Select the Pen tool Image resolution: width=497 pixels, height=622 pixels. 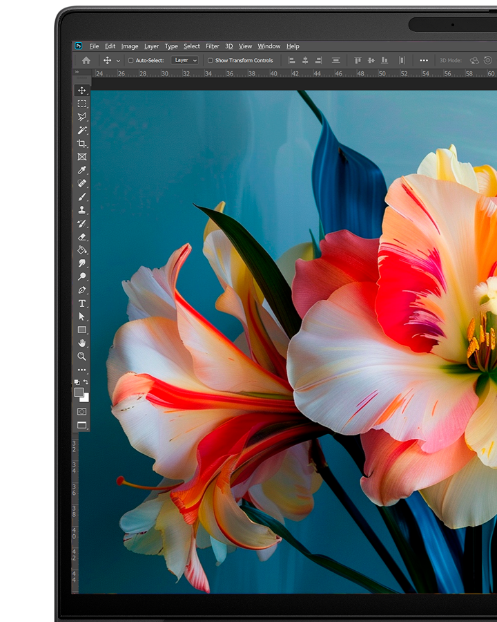click(82, 290)
